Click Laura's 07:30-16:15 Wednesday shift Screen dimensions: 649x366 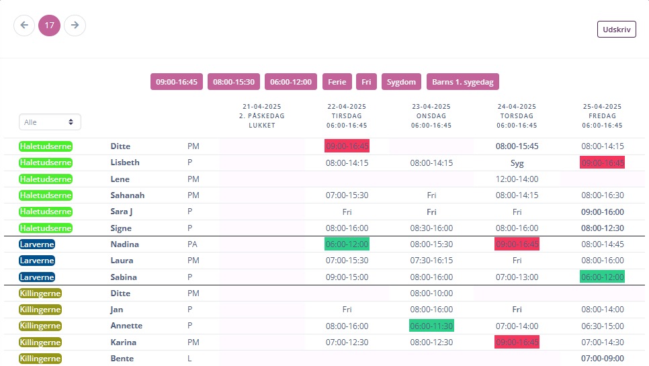click(x=431, y=261)
